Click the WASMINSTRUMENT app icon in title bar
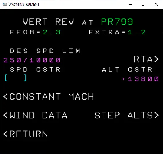Viewport: 163px width, 154px height. tap(5, 4)
